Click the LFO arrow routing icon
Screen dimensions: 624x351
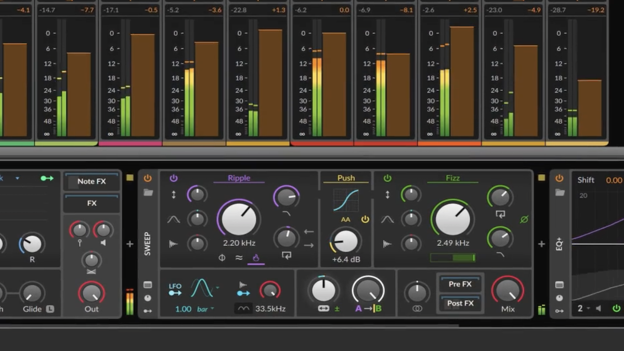click(x=175, y=292)
